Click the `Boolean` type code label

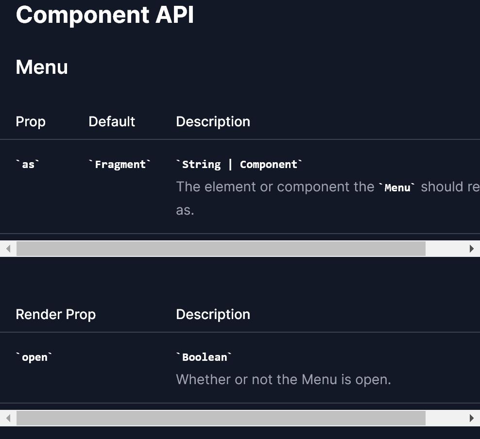click(x=204, y=357)
